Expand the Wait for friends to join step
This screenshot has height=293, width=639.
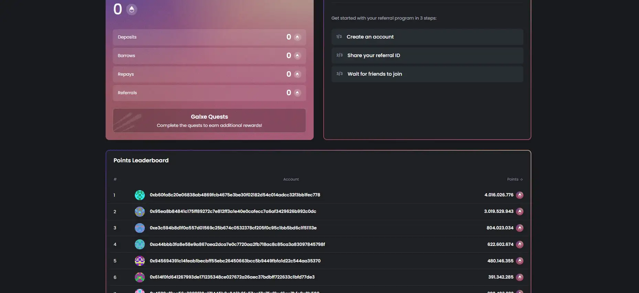tap(427, 74)
